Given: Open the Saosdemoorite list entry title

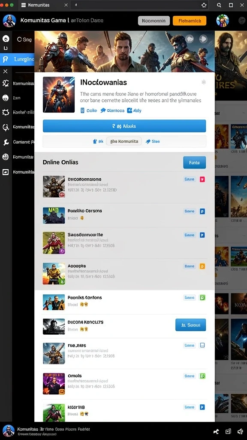Looking at the screenshot, I should coord(85,235).
